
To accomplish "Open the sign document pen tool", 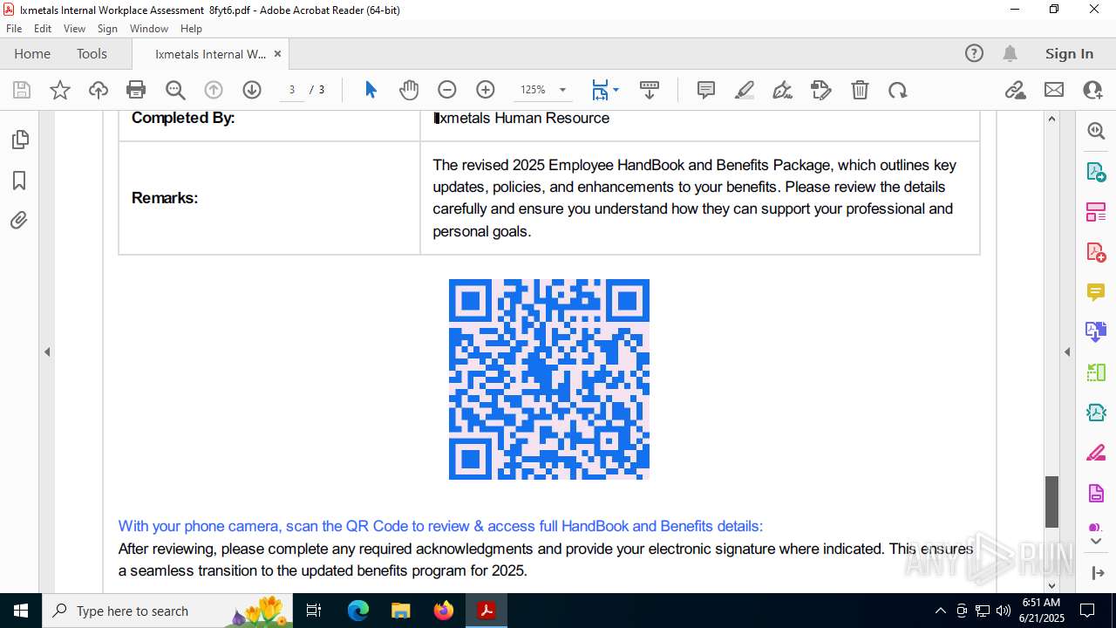I will [x=783, y=90].
